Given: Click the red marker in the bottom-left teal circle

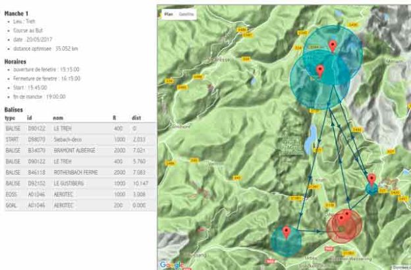Looking at the screenshot, I should click(x=286, y=232).
